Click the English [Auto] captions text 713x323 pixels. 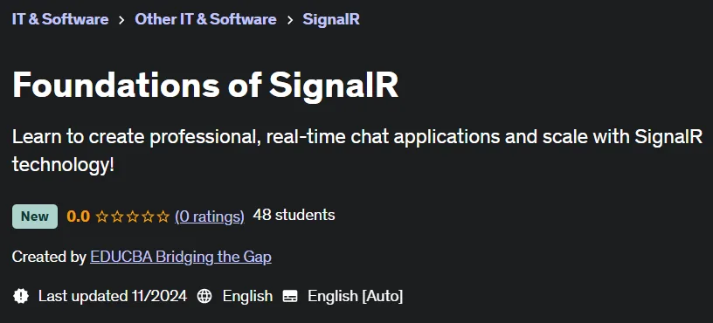355,296
